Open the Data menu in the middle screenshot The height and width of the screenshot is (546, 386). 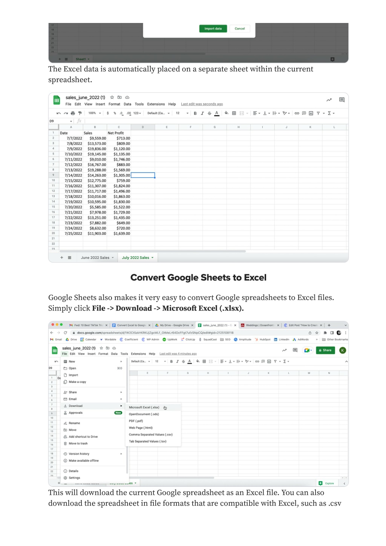[x=127, y=104]
